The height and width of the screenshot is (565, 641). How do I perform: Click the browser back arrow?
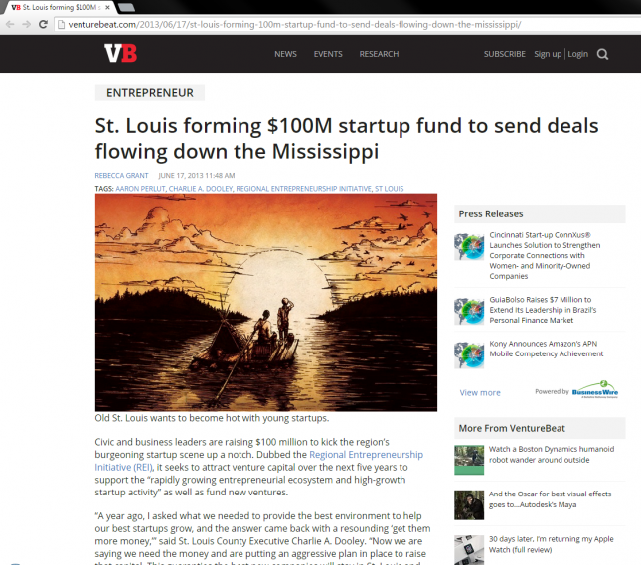pyautogui.click(x=10, y=23)
